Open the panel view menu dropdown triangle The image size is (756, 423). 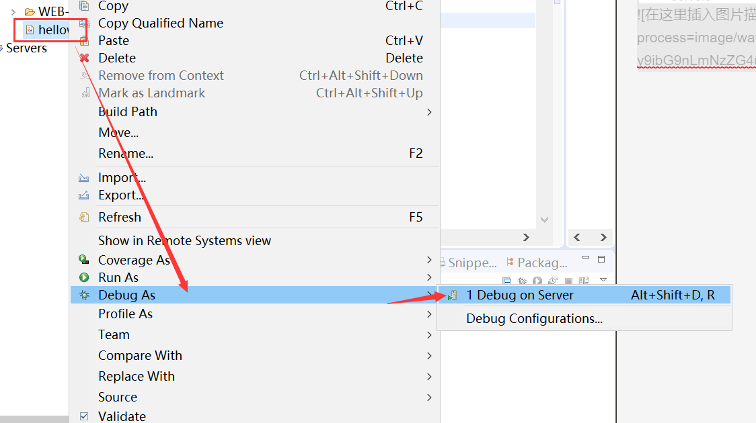click(x=603, y=281)
